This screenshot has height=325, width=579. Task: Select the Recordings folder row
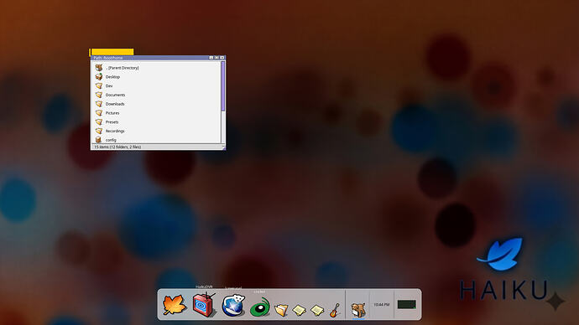[156, 131]
